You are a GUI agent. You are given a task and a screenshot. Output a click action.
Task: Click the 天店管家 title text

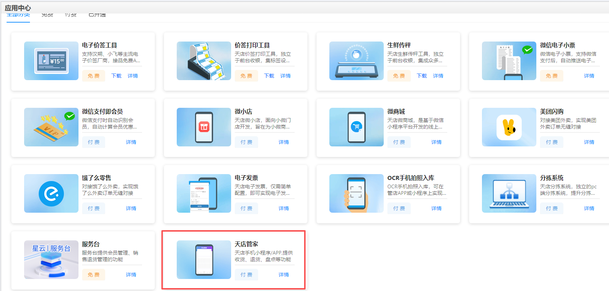246,244
